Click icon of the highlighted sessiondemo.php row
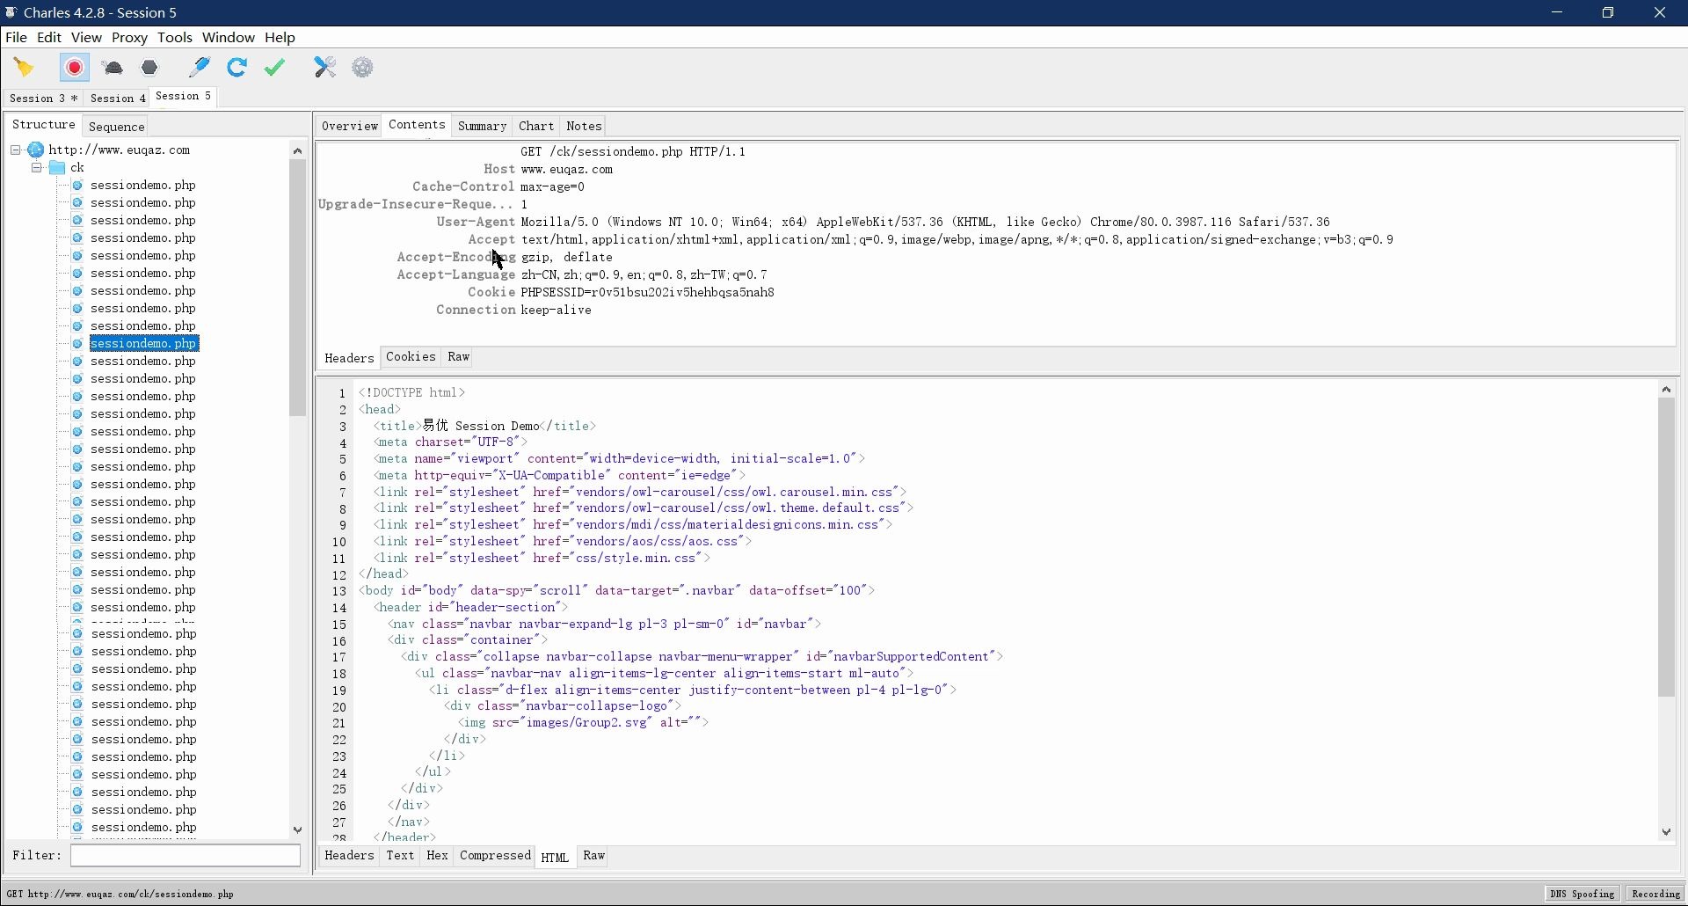The image size is (1688, 906). pyautogui.click(x=77, y=344)
